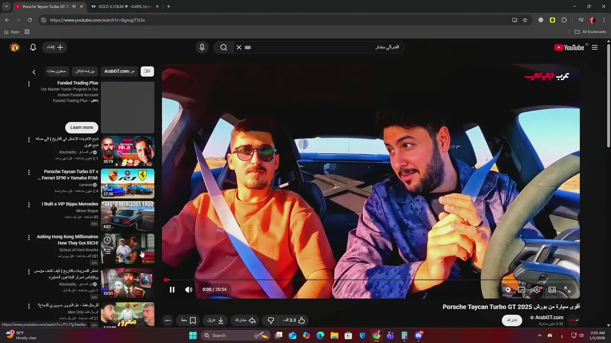This screenshot has width=611, height=343.
Task: Select the 'ArabGT.com' filter chip
Action: 119,71
